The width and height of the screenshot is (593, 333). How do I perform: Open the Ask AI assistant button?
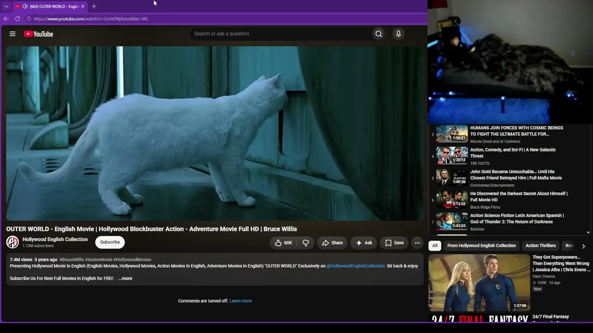tap(364, 243)
